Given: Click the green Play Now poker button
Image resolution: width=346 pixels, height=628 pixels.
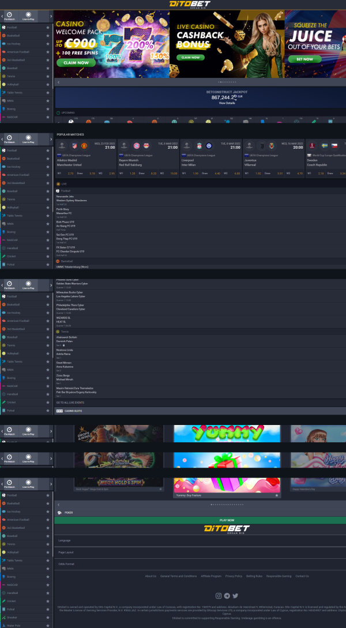Looking at the screenshot, I should click(x=200, y=520).
